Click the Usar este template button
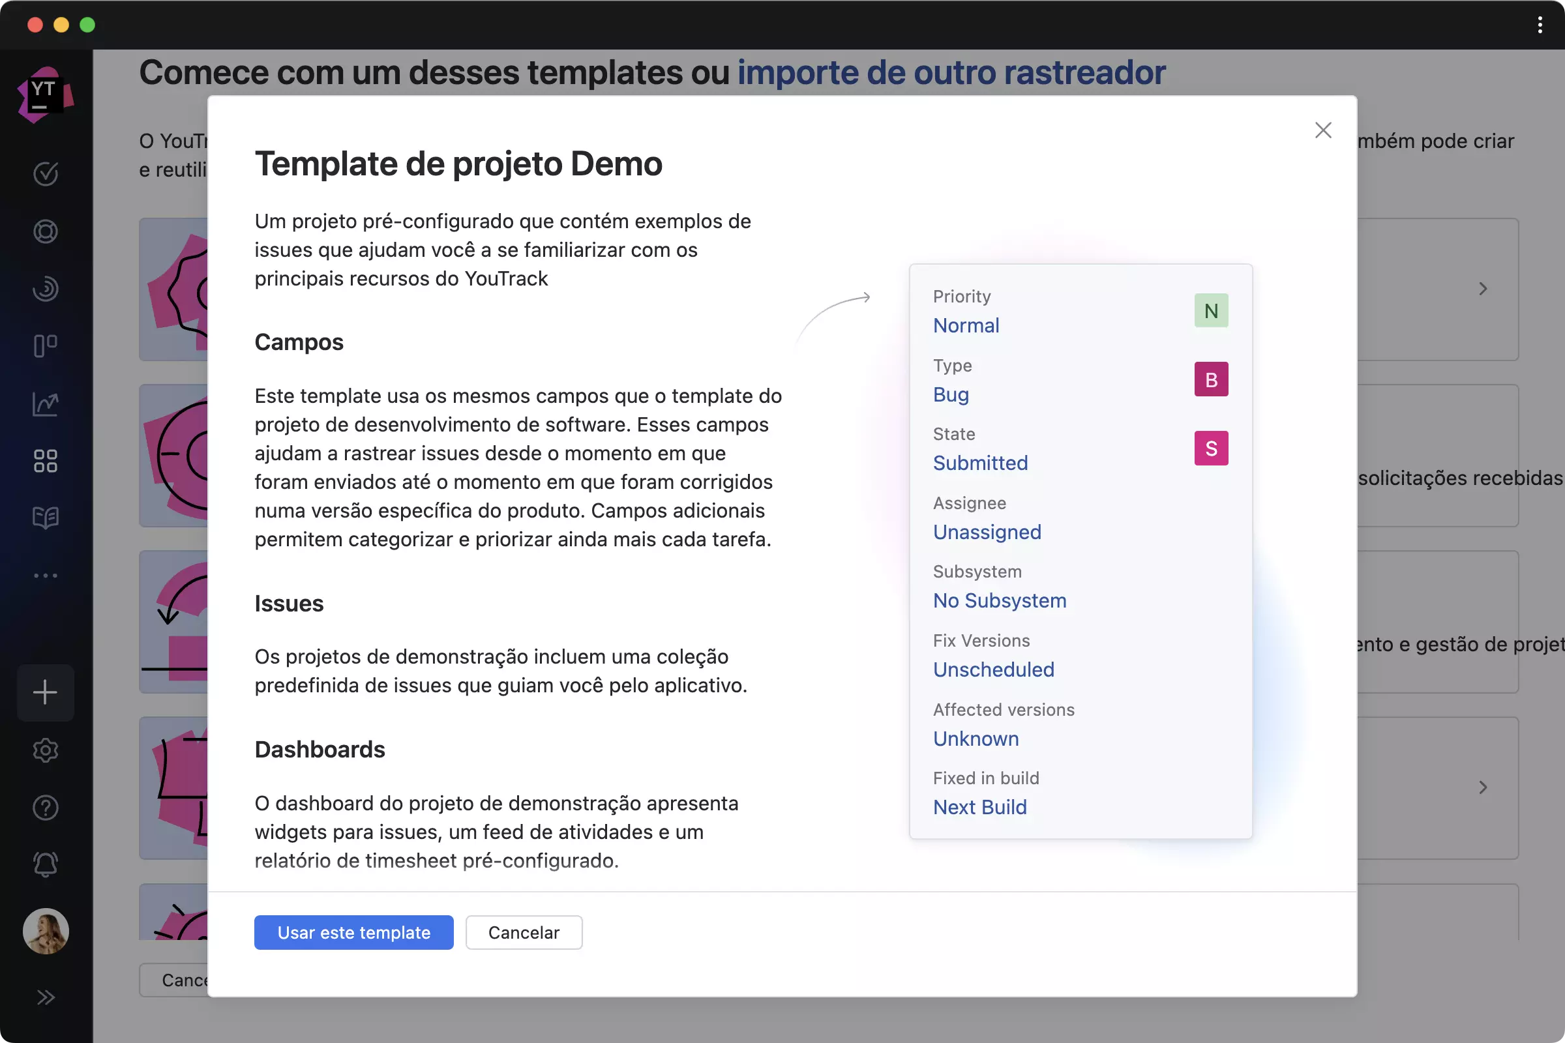The image size is (1565, 1043). [x=353, y=933]
